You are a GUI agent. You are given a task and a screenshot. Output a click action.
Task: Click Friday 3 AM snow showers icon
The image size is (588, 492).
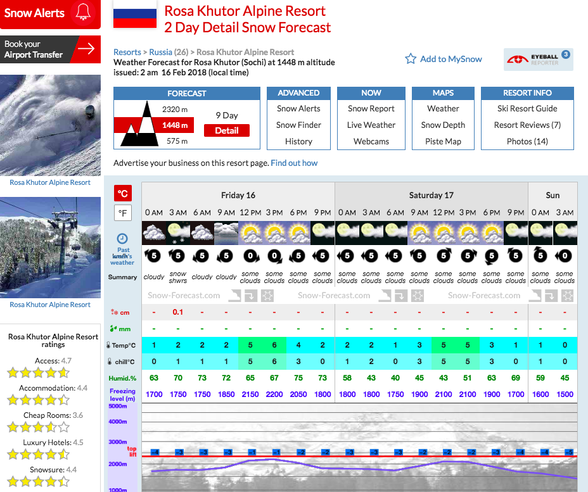pos(178,233)
